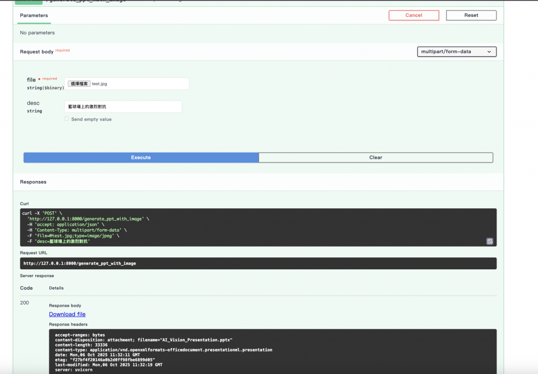Click the Response headers label
The height and width of the screenshot is (374, 538).
coord(68,324)
